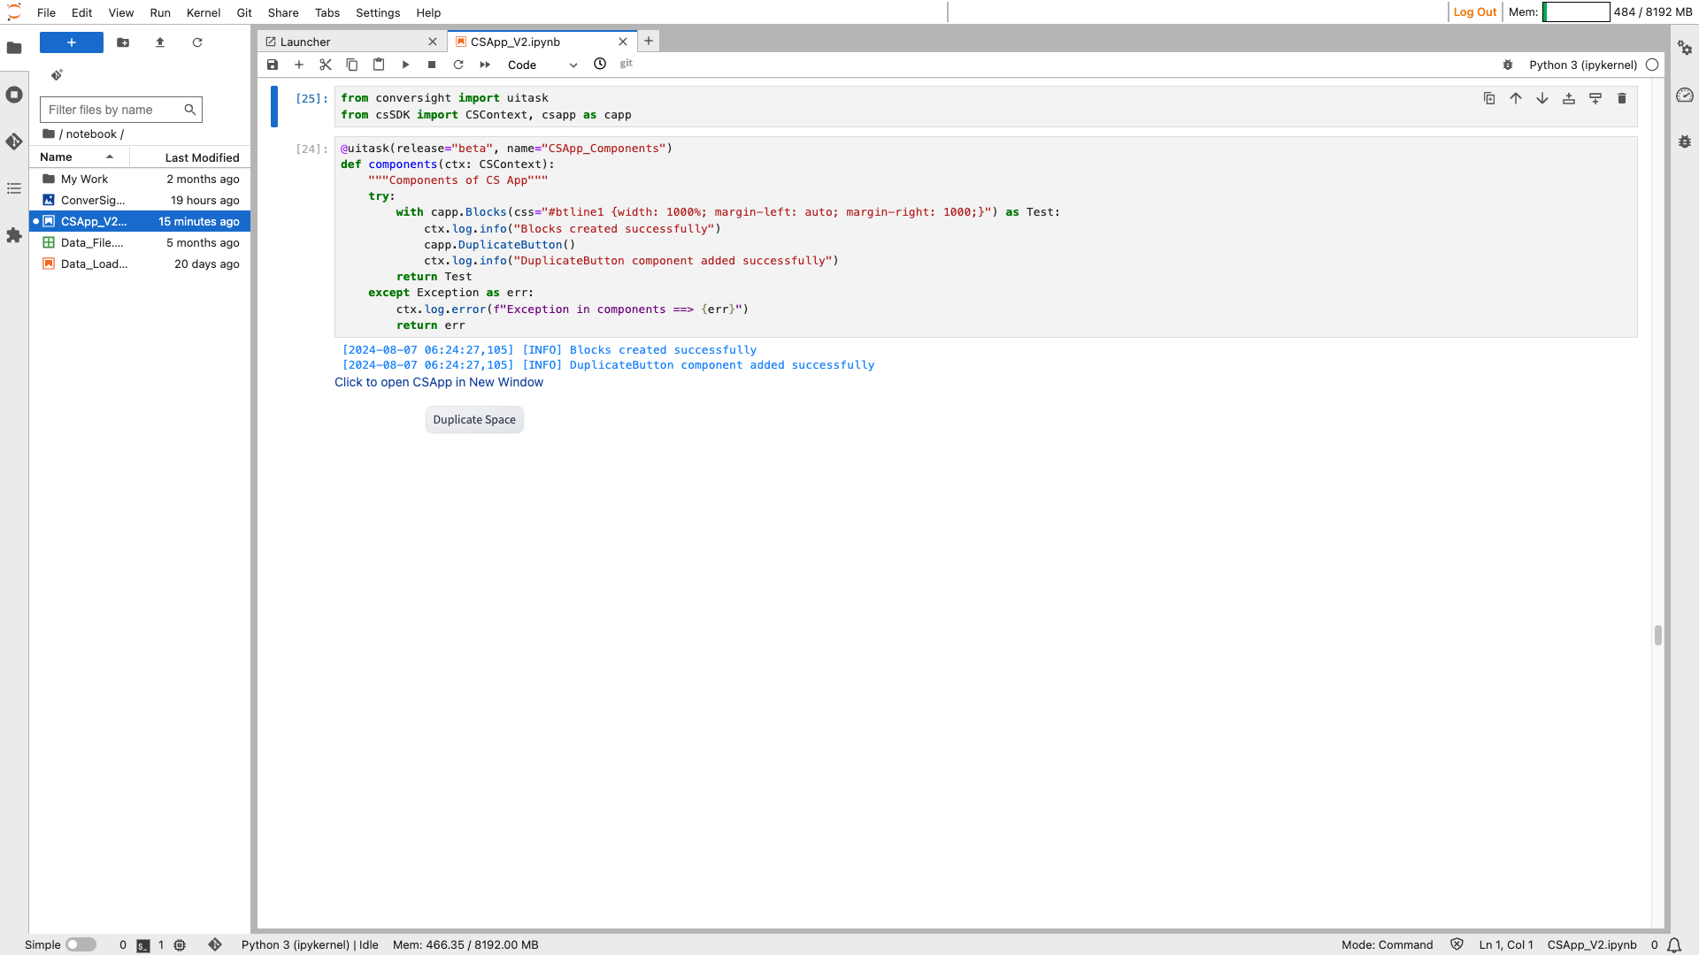The height and width of the screenshot is (955, 1699).
Task: Open the Git menu
Action: tap(244, 12)
